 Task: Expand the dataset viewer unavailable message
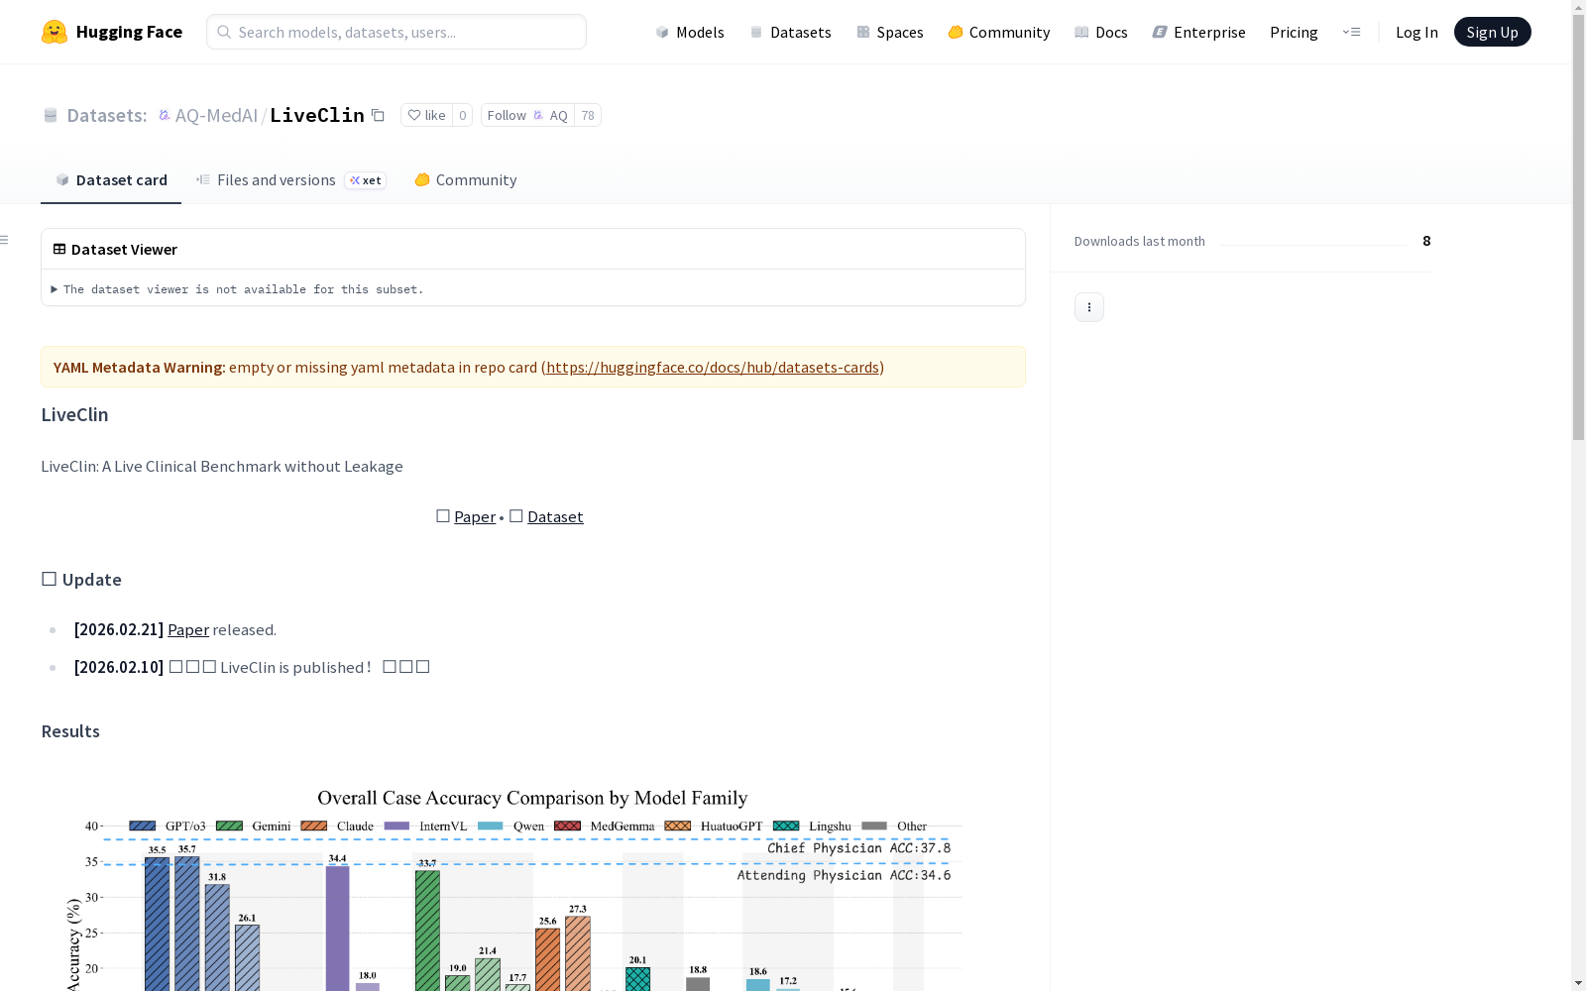point(238,289)
